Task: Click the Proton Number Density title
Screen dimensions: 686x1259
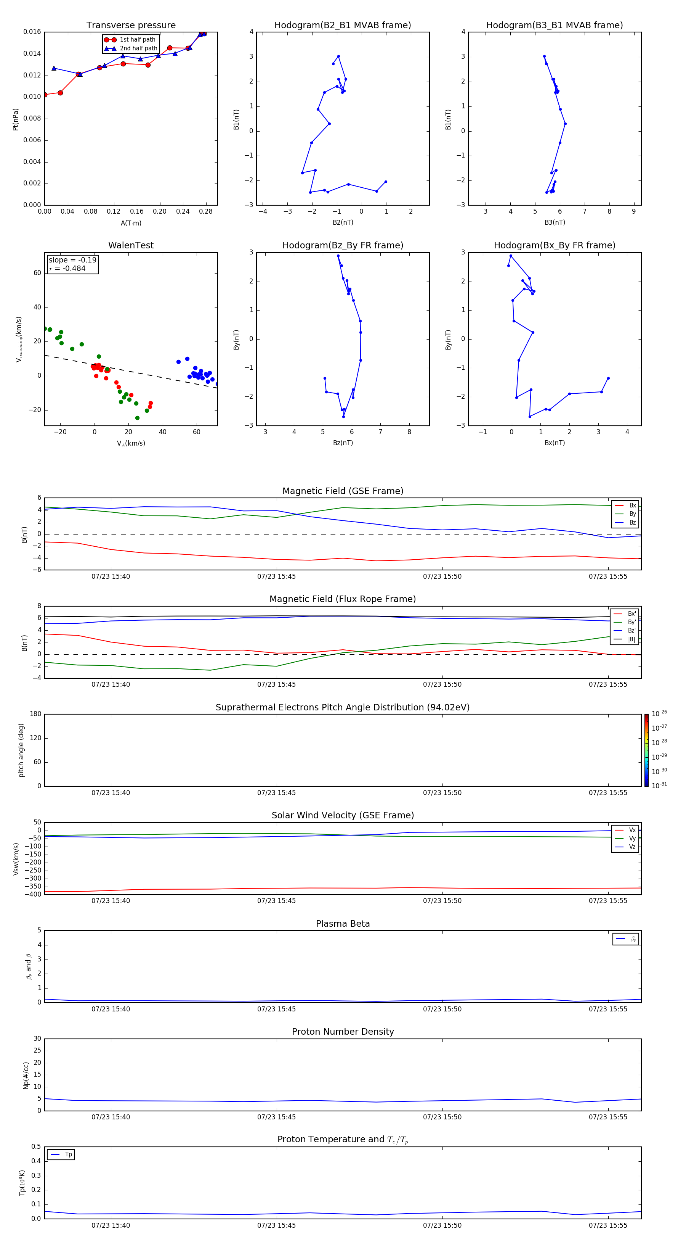Action: pos(343,1032)
